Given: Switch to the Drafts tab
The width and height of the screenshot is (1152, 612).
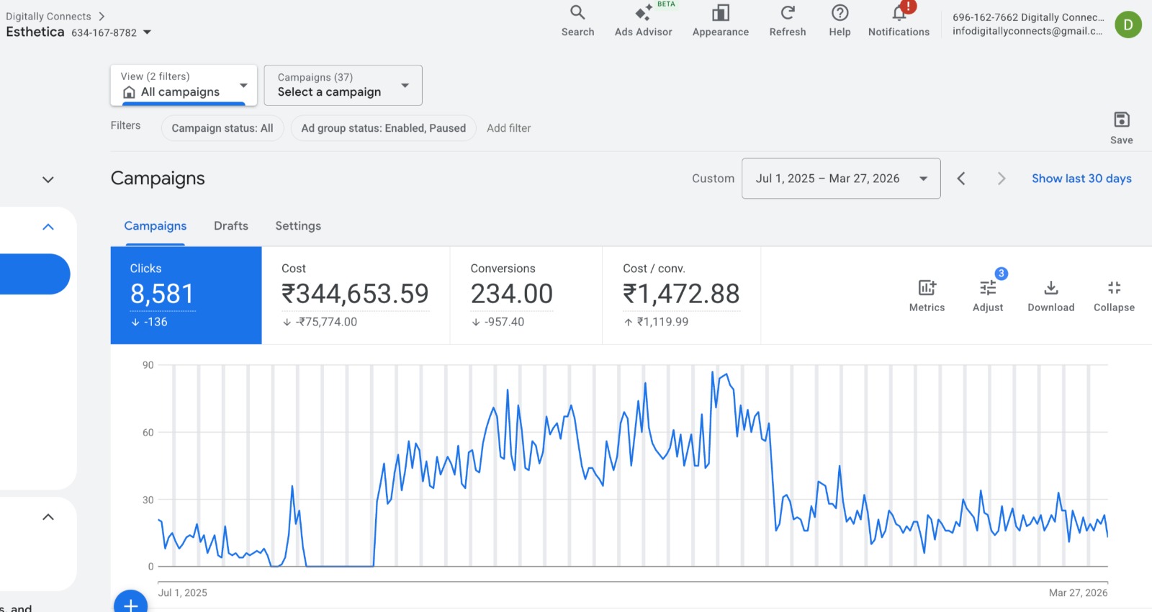Looking at the screenshot, I should tap(230, 226).
